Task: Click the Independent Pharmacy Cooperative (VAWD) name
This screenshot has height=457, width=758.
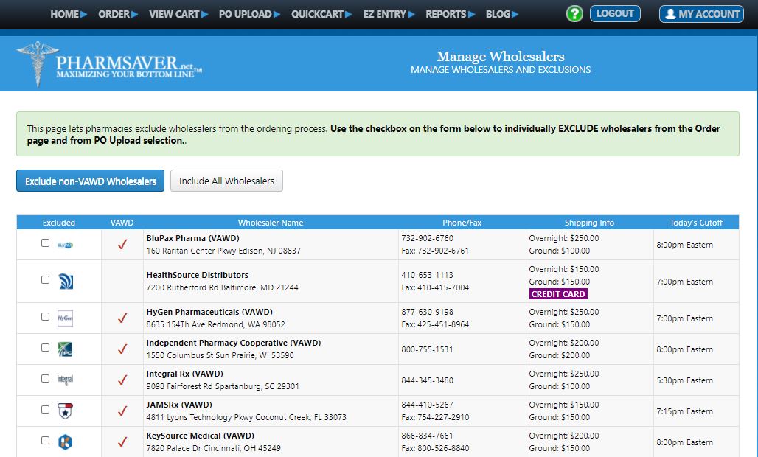Action: click(234, 343)
